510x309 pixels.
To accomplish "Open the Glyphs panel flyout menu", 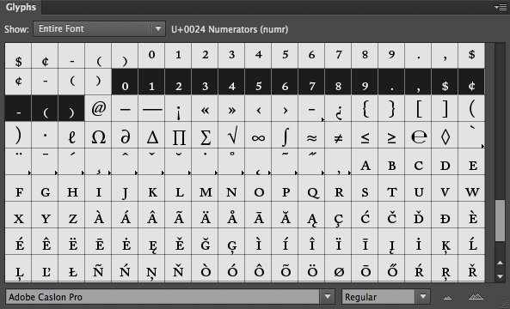I will coord(501,7).
